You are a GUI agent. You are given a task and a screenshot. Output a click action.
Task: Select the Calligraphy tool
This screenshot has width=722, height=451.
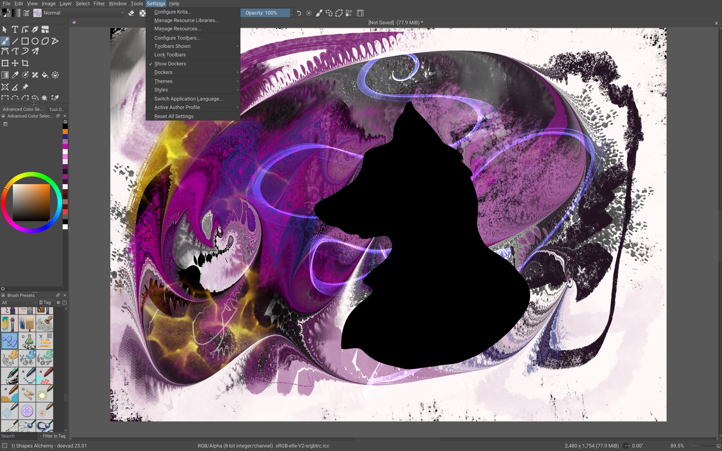pos(35,29)
